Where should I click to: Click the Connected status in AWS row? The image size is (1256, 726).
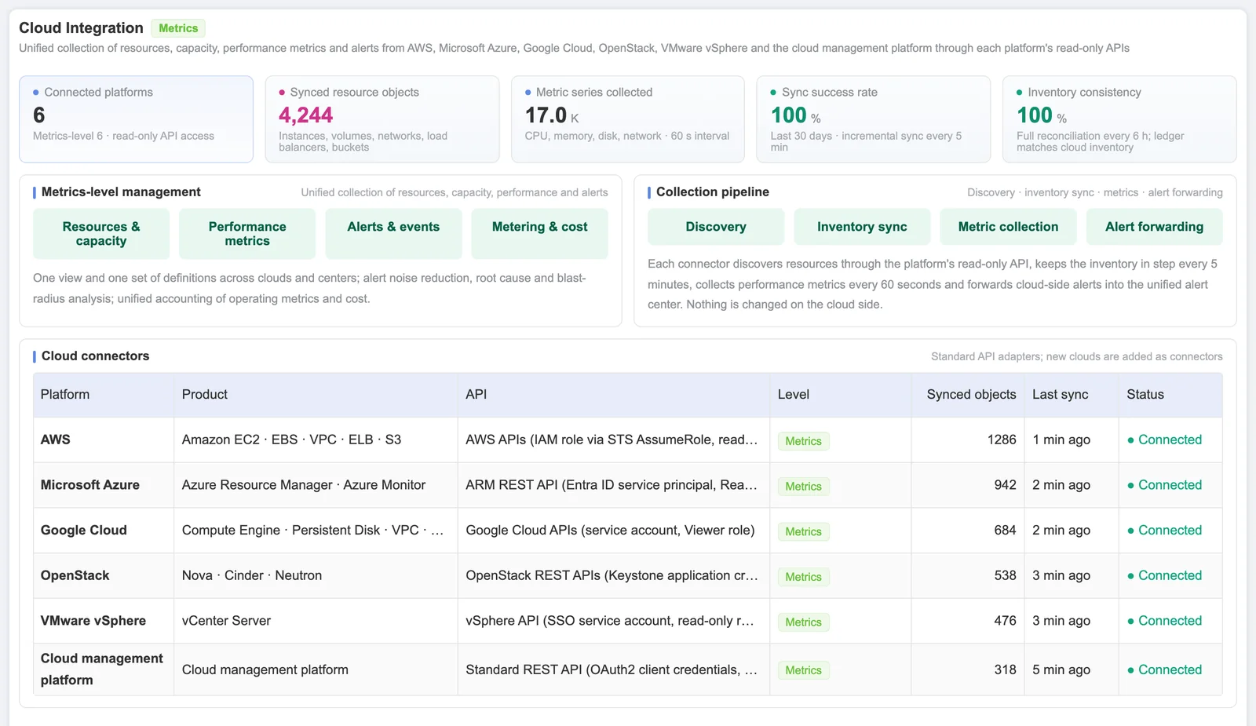[1165, 440]
